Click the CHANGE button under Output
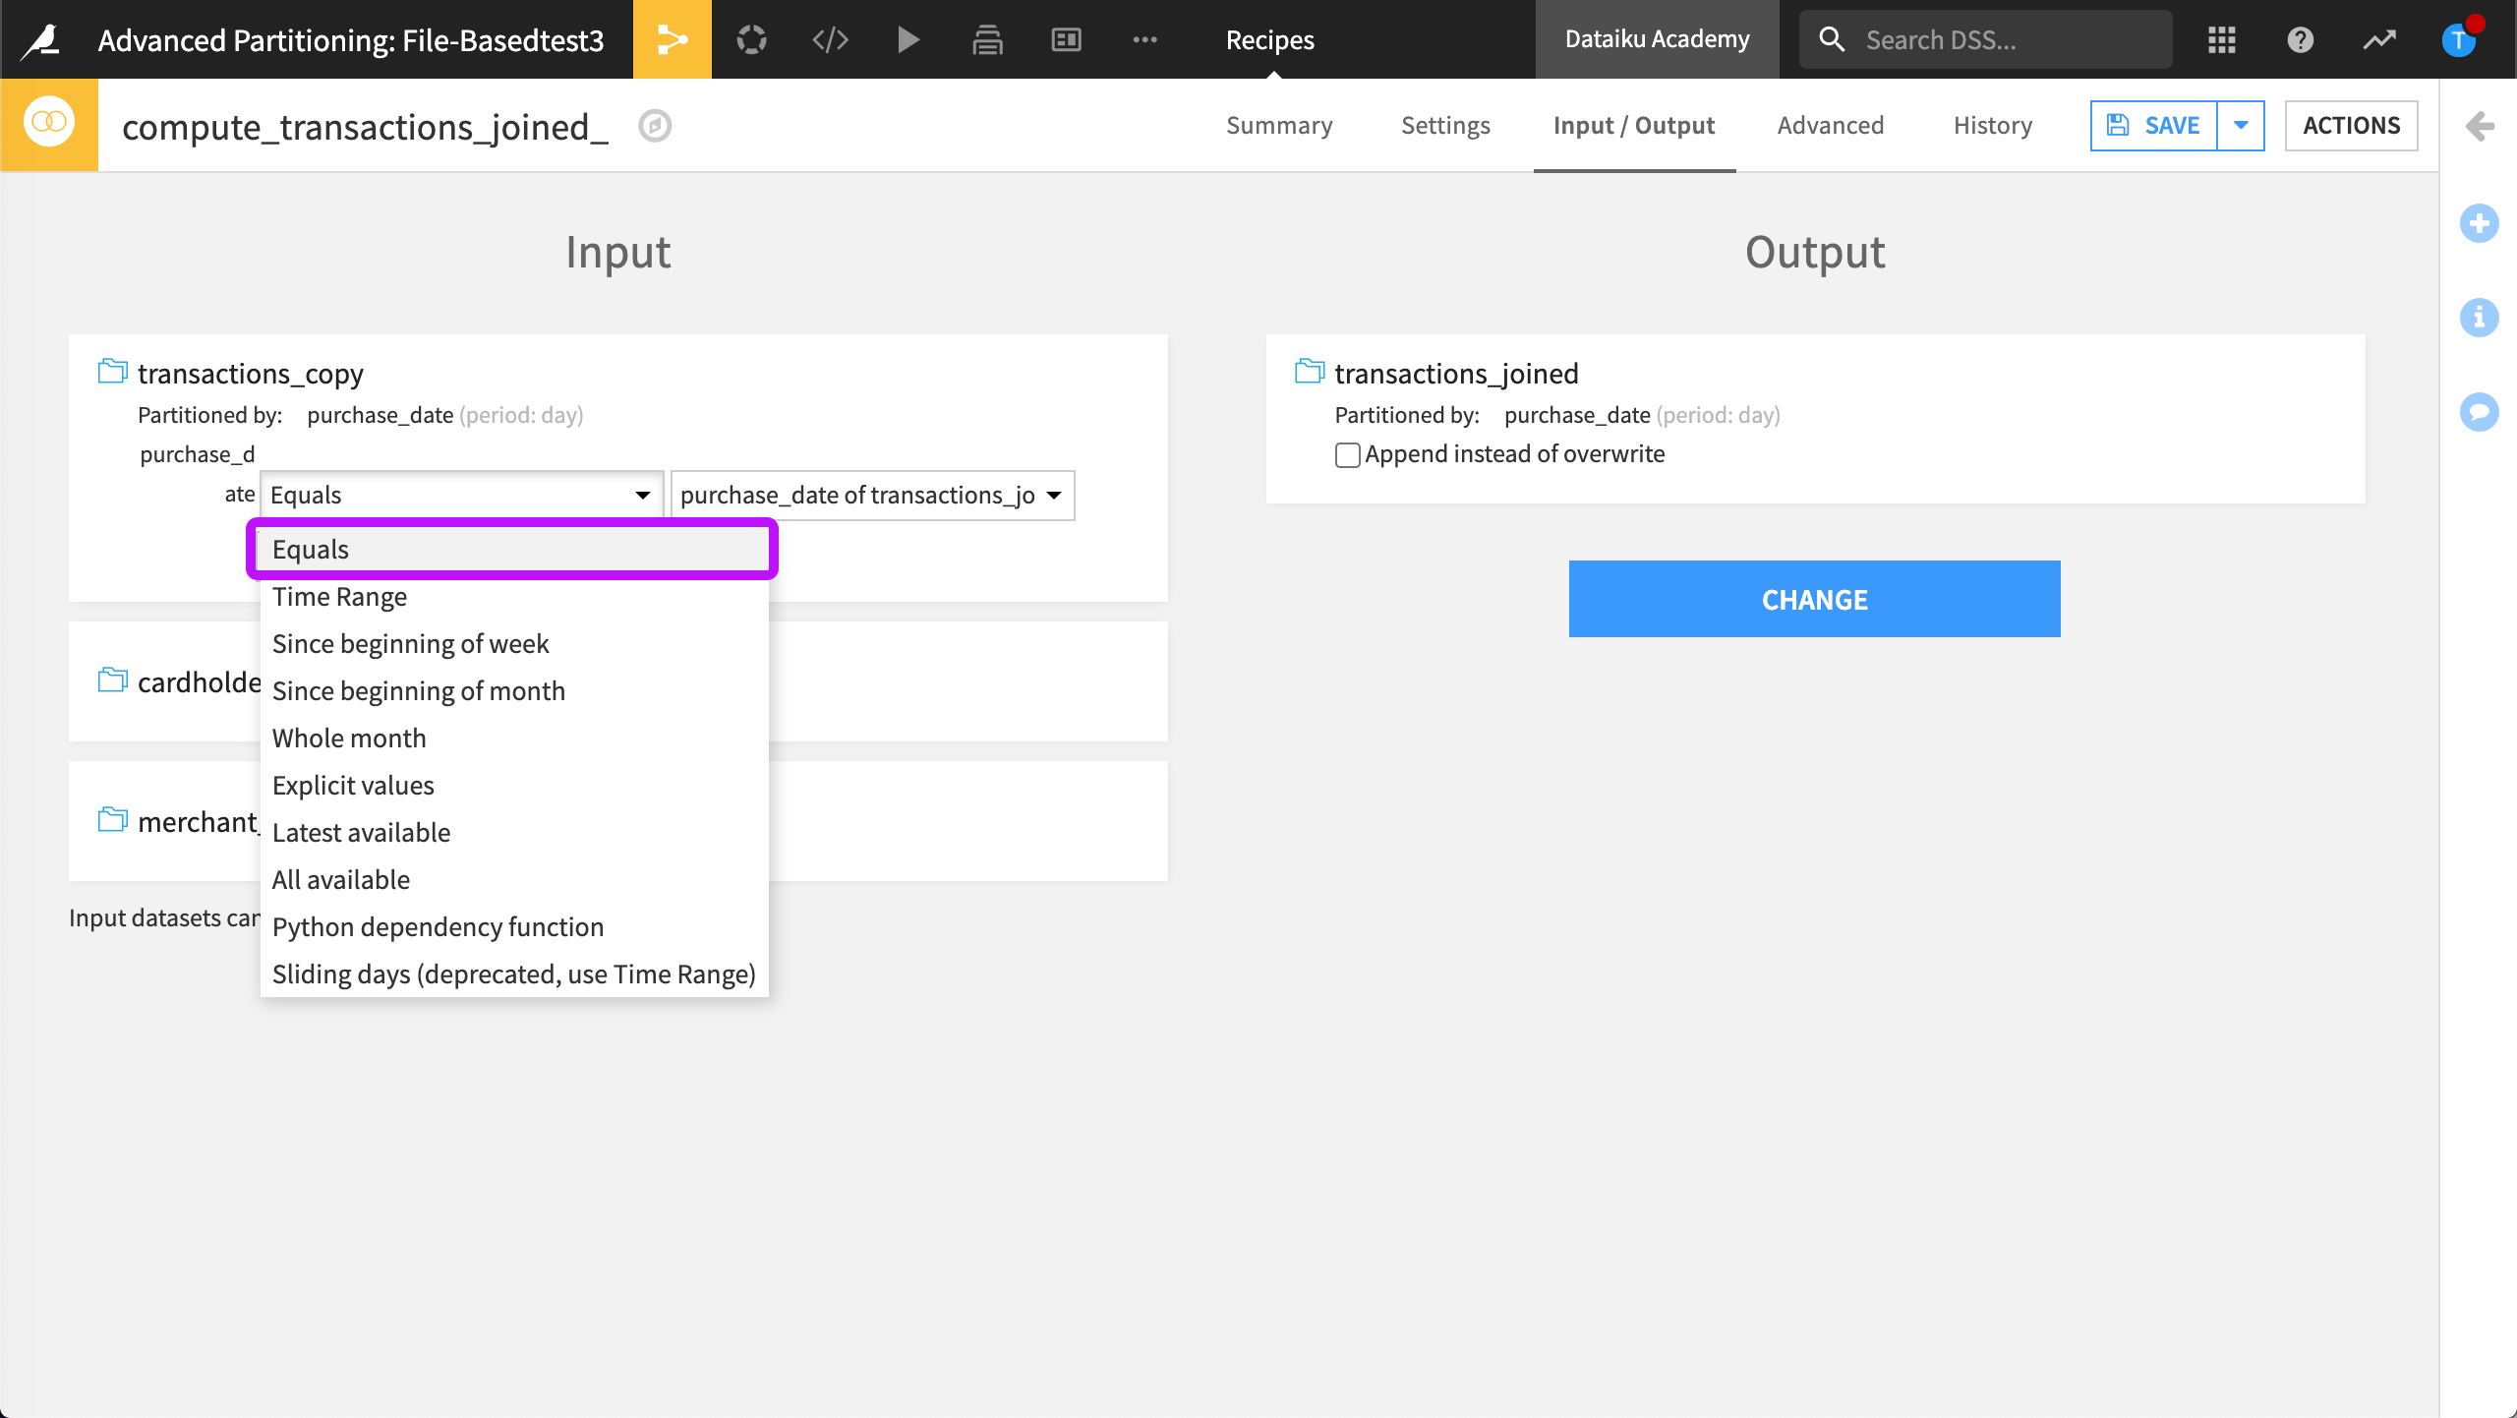This screenshot has height=1418, width=2517. point(1814,599)
